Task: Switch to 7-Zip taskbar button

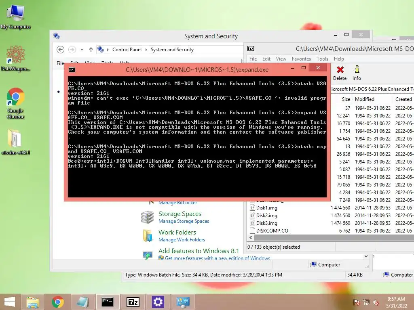Action: click(133, 302)
